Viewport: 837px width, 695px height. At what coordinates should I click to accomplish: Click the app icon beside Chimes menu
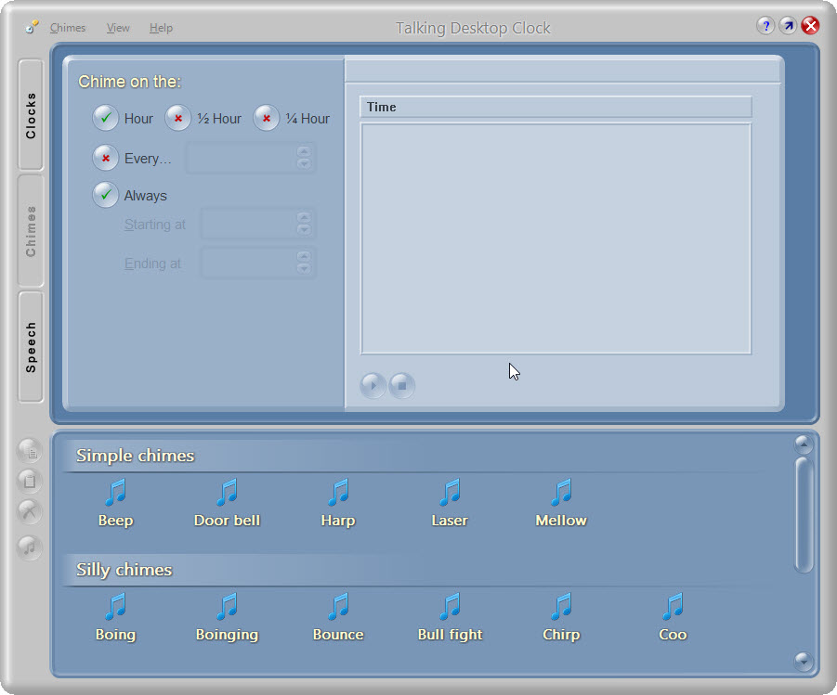(x=32, y=26)
